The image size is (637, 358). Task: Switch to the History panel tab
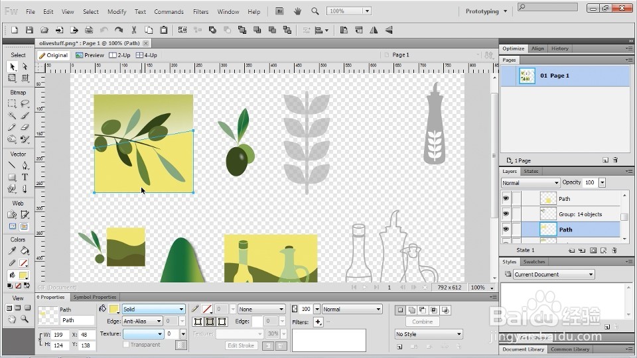[x=560, y=48]
